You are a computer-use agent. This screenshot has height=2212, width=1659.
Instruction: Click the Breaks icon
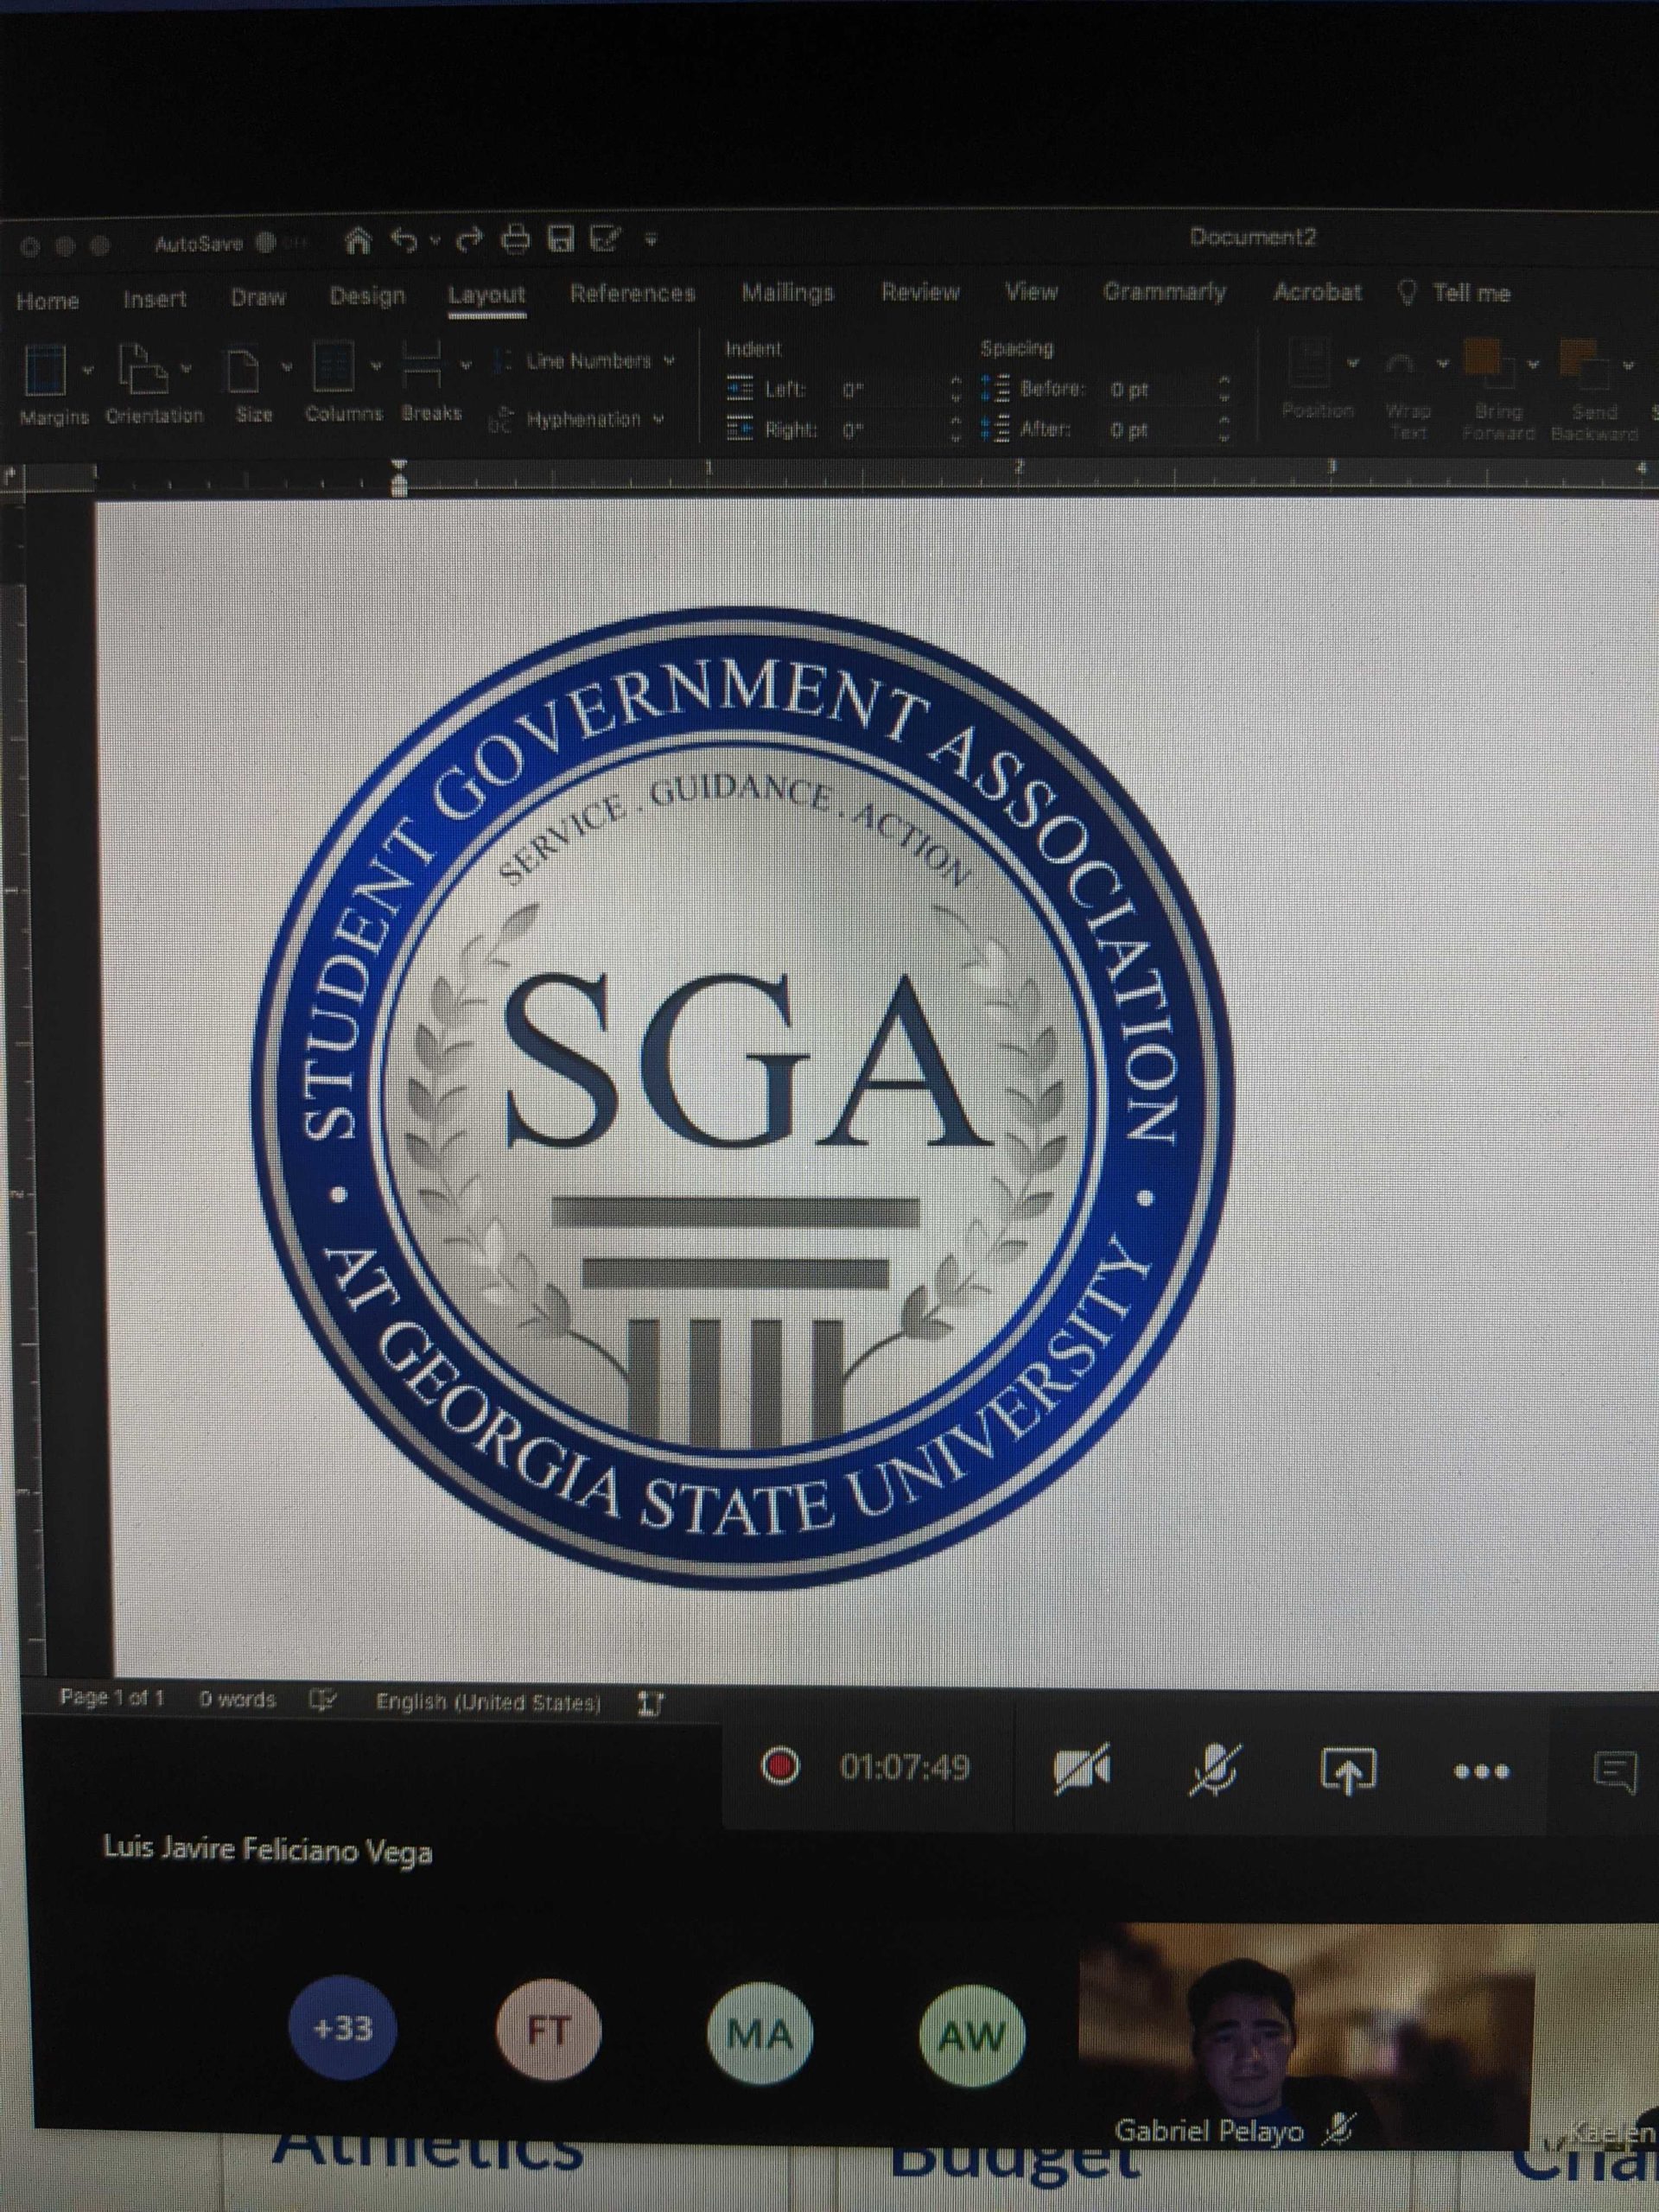[422, 364]
